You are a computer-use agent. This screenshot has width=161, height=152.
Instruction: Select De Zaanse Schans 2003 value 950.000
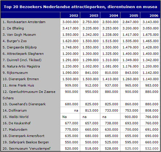(x=91, y=92)
